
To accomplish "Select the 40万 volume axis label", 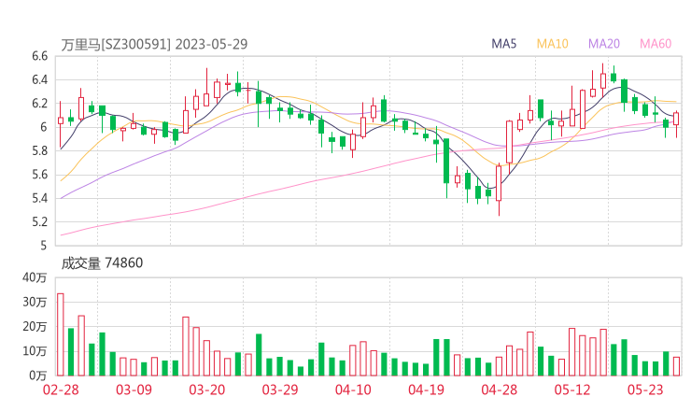I will coord(35,278).
